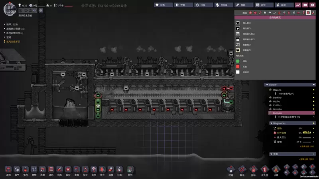Expand the 查看全部 (165) resources list
This screenshot has width=319, height=179.
click(x=306, y=160)
